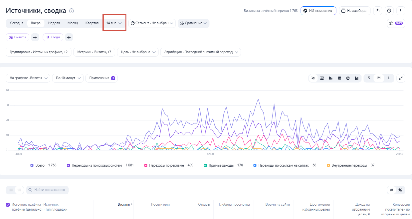Screen dimensions: 412x219
Task: Switch to the 'Квартал' period tab
Action: coord(92,23)
